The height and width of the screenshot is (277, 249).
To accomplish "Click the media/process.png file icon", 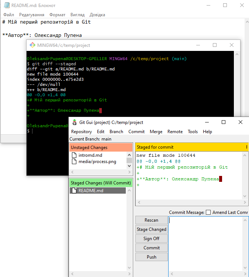I will pos(74,162).
